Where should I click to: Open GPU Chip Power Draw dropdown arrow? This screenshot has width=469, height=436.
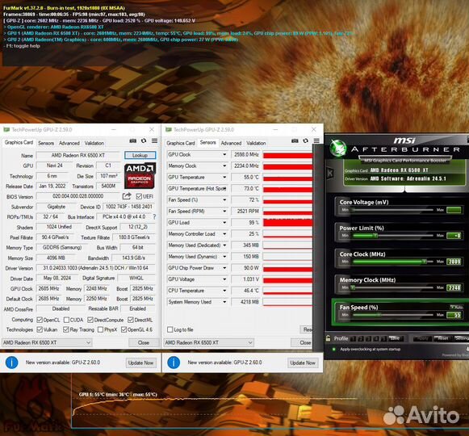(x=224, y=268)
